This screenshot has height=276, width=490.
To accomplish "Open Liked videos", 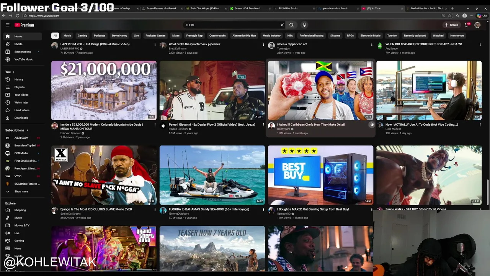I will click(x=22, y=110).
